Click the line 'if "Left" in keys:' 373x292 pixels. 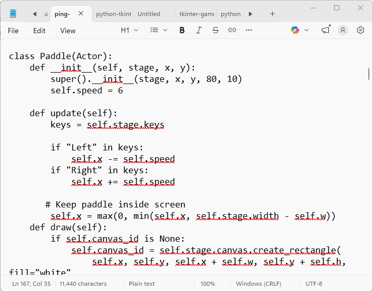click(x=97, y=147)
